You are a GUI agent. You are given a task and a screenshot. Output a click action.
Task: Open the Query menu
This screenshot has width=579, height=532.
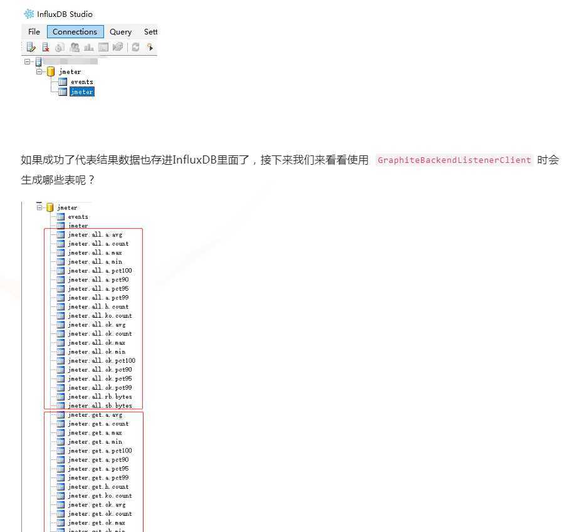click(x=121, y=32)
